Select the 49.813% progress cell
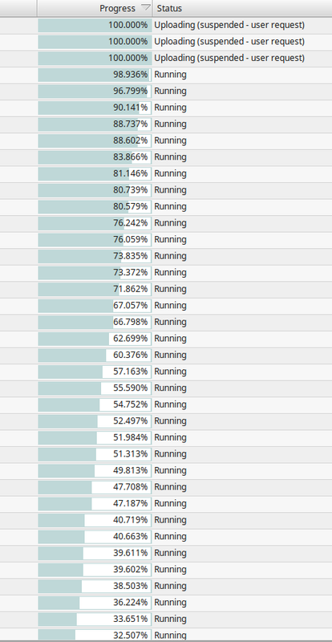Image resolution: width=332 pixels, height=642 pixels. coord(95,470)
